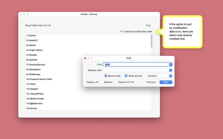The width and height of the screenshot is (223, 139).
Task: Select the '9) SESStorage' list row
Action: tap(54, 74)
